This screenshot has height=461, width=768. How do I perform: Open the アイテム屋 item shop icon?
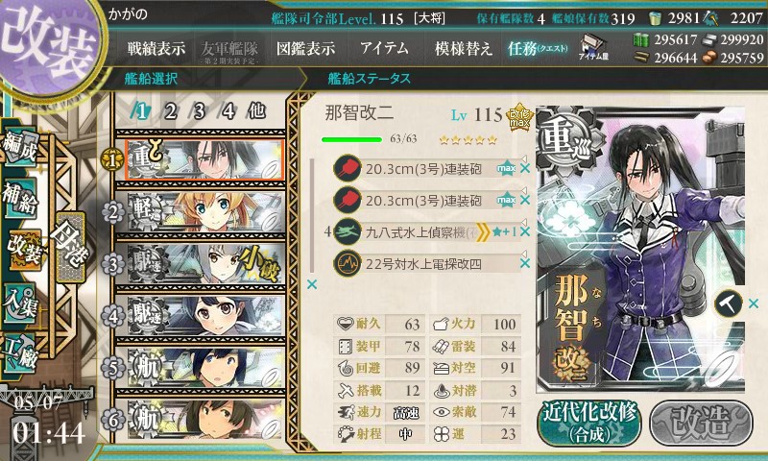pyautogui.click(x=593, y=47)
